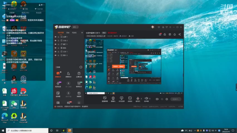The height and width of the screenshot is (133, 237).
Task: Open the hamburger menu in the title bar
Action: [170, 27]
